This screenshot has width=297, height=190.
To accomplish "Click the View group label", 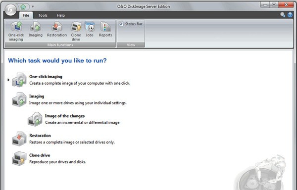I will (131, 45).
